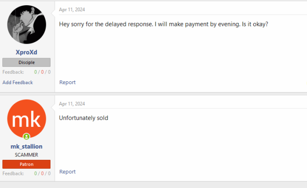The image size is (307, 188).
Task: Click mk_stallion's red negative feedback count
Action: [x=42, y=173]
